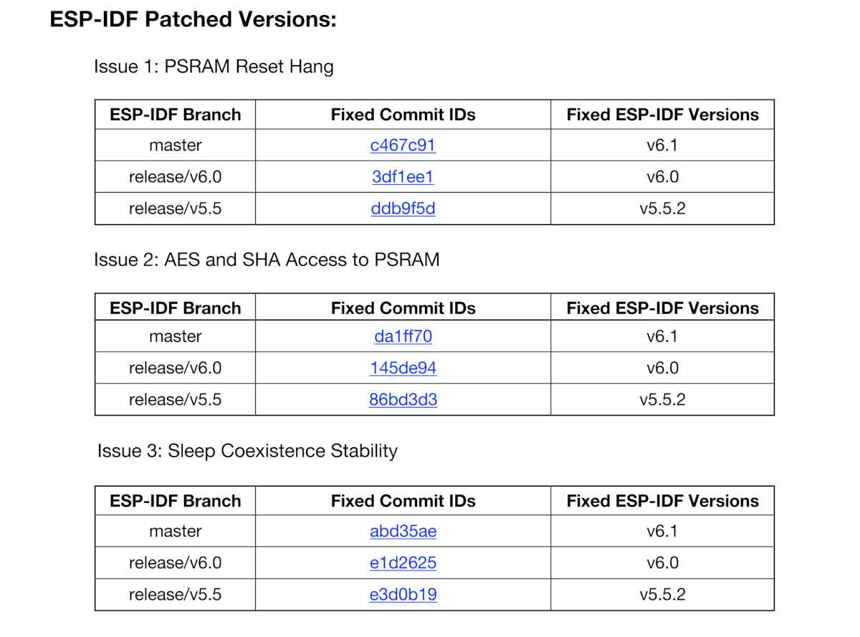Viewport: 860px width, 637px height.
Task: Click the "Issue 2: AES and SHA Access" title
Action: (x=267, y=259)
